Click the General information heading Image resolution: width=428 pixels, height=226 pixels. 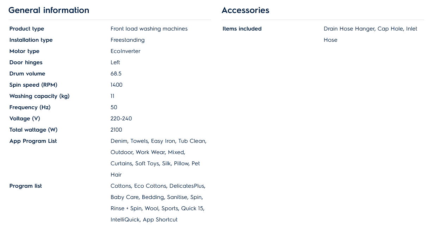(x=49, y=10)
